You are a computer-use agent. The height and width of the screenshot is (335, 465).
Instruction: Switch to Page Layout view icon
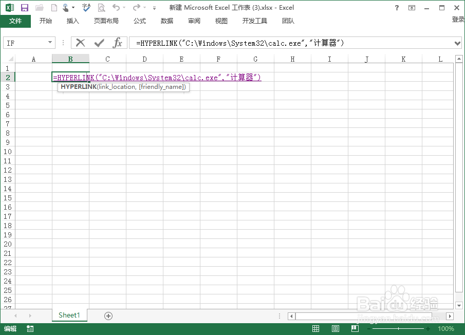point(336,328)
